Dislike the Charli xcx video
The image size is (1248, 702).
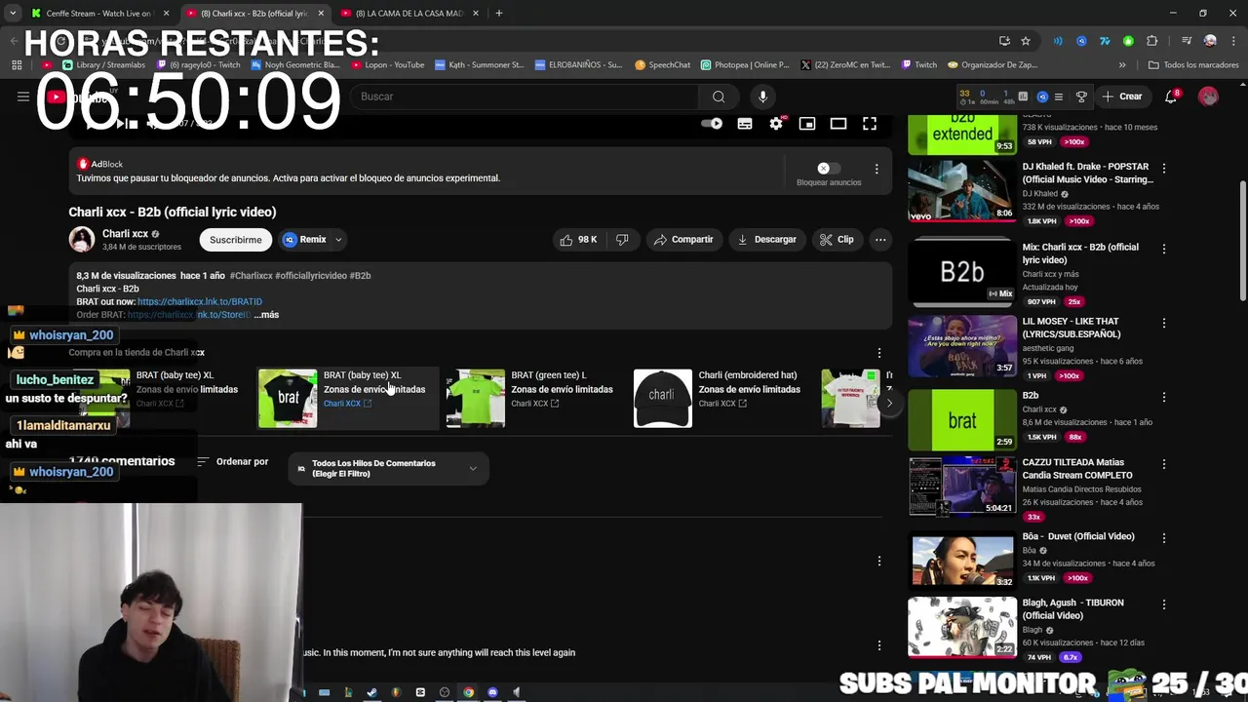[x=622, y=240]
